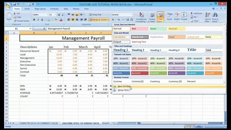Click the Paste clipboard icon

click(9, 15)
